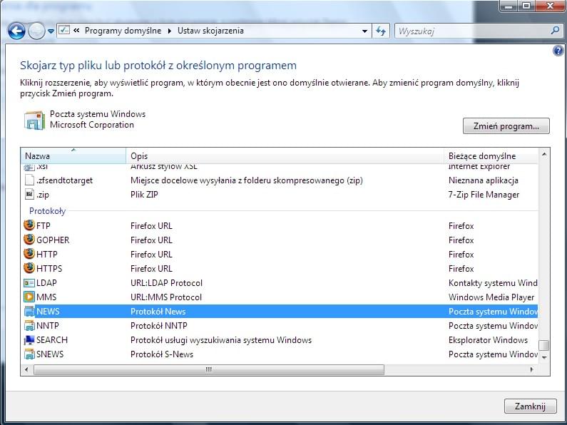The image size is (567, 425).
Task: Click the mail icon next to NNTP
Action: (29, 326)
